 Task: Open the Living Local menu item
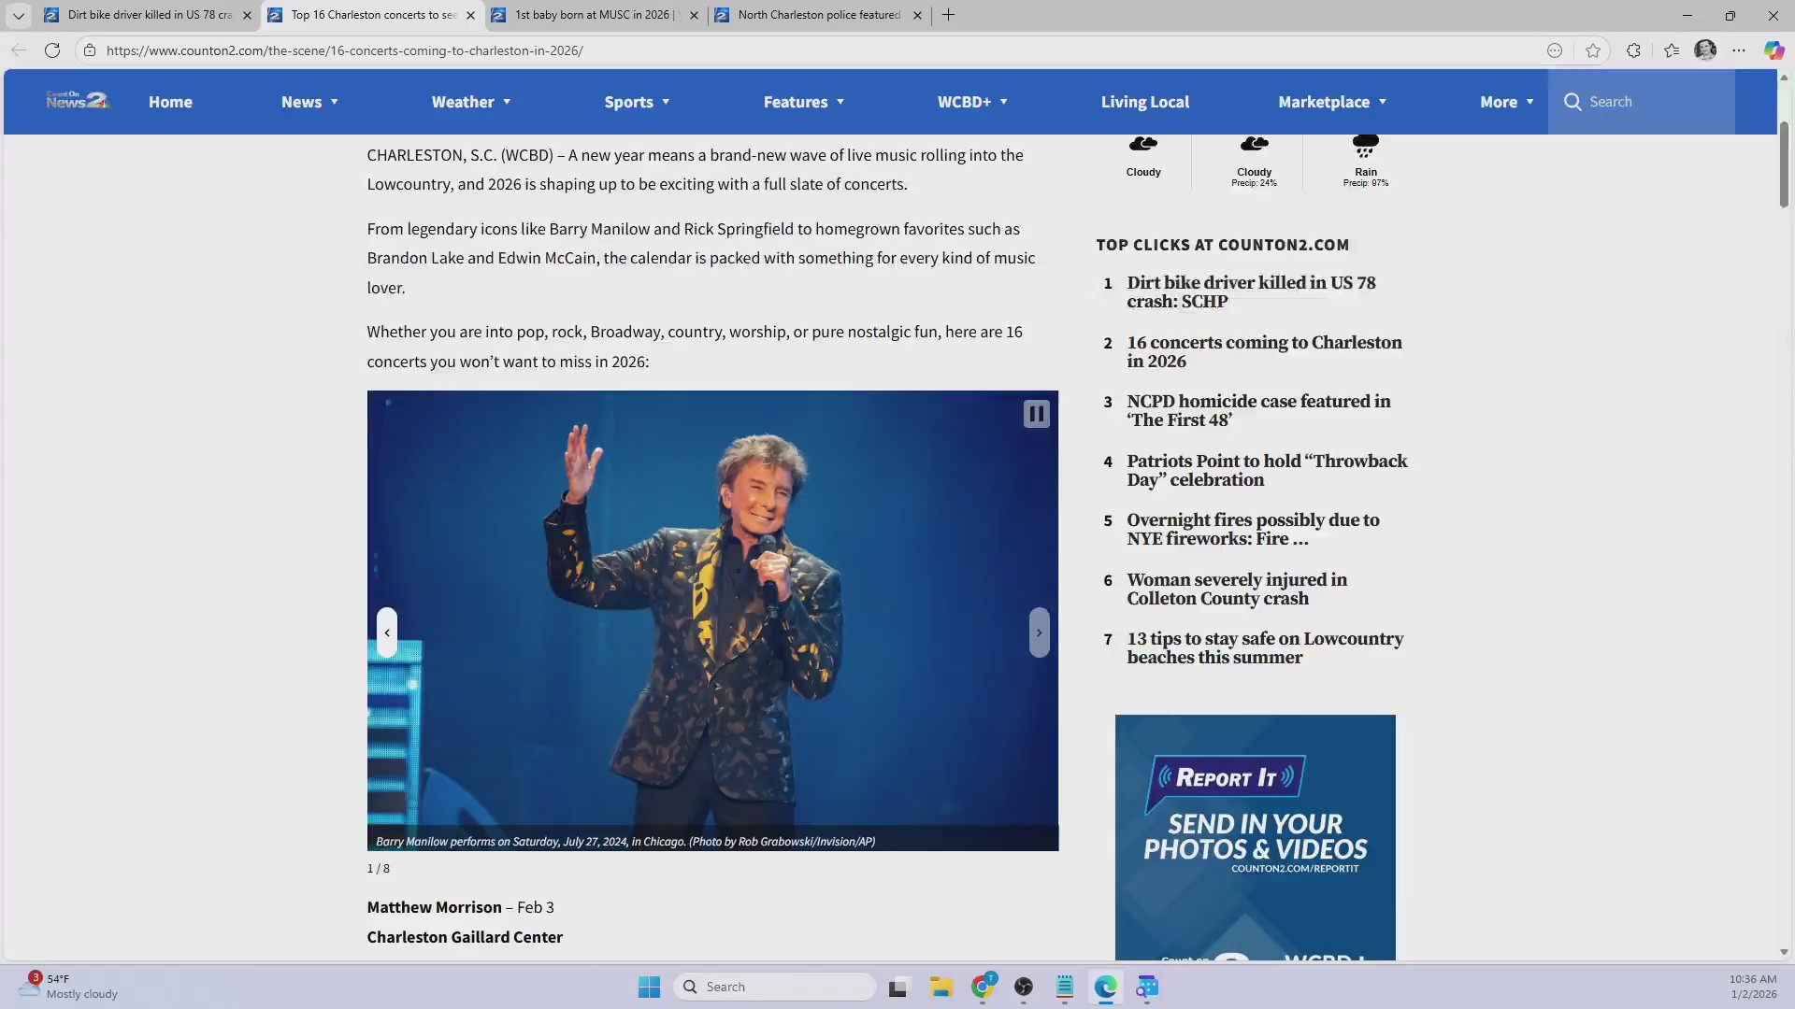point(1144,102)
